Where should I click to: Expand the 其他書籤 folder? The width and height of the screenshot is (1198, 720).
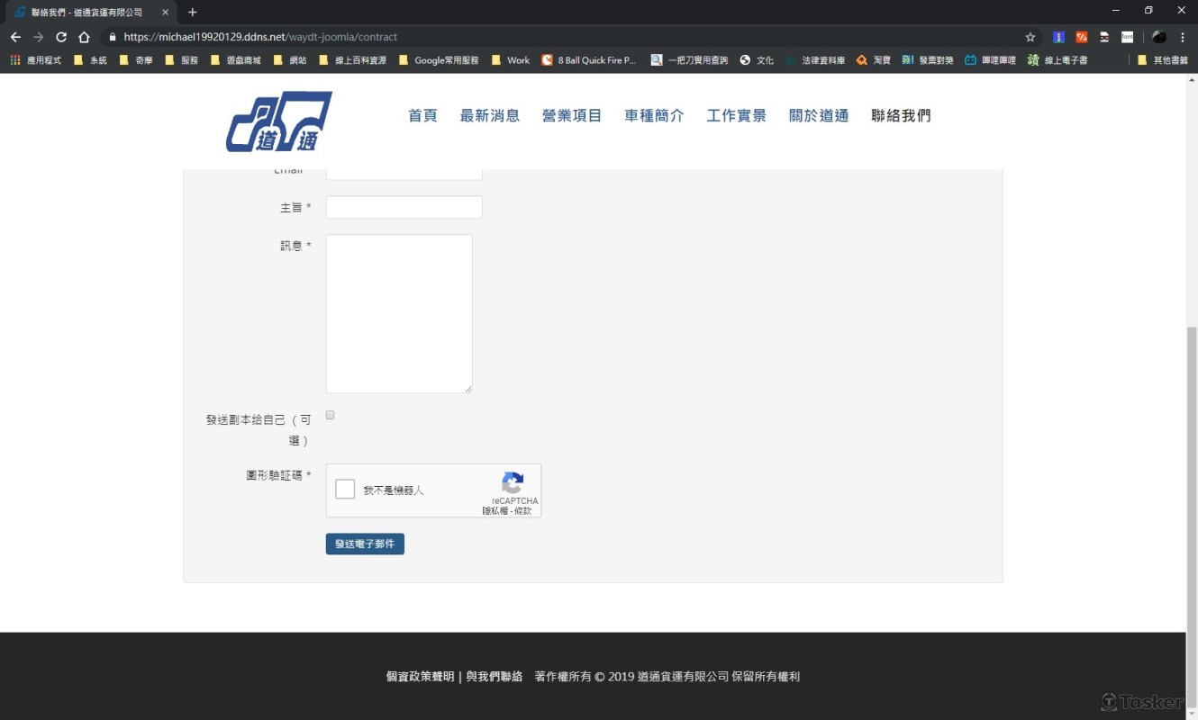click(1167, 60)
